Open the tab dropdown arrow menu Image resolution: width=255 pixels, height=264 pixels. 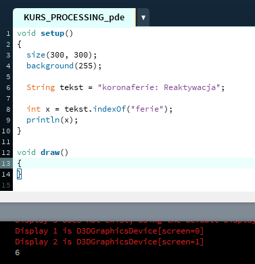(x=143, y=18)
